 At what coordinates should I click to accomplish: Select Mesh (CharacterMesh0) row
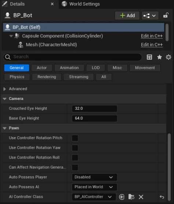pyautogui.click(x=83, y=45)
